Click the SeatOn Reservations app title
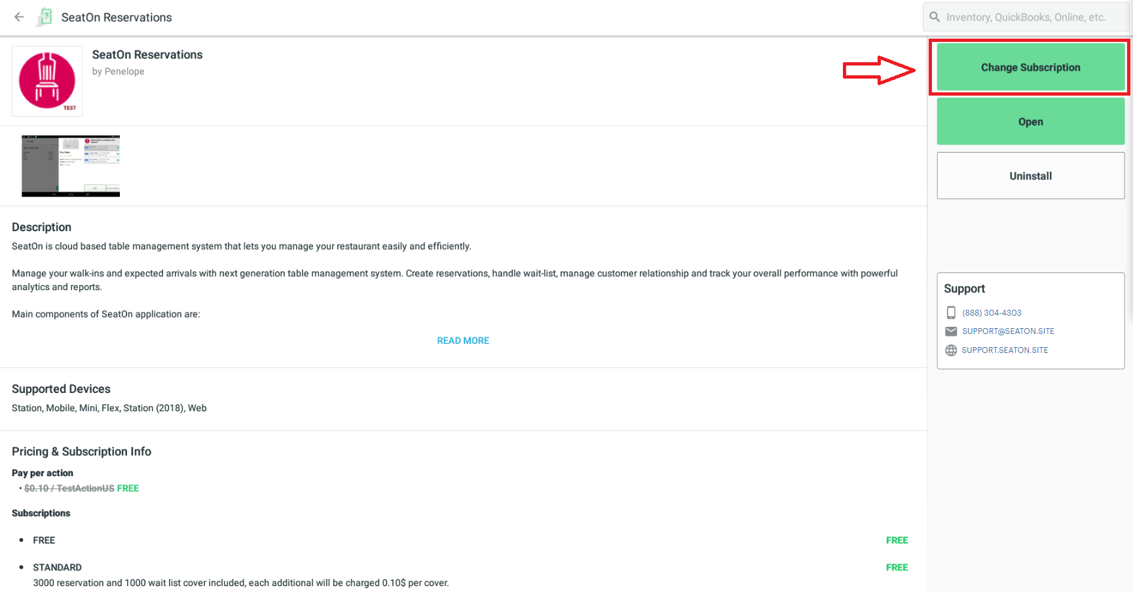Screen dimensions: 1133x592 tap(147, 55)
